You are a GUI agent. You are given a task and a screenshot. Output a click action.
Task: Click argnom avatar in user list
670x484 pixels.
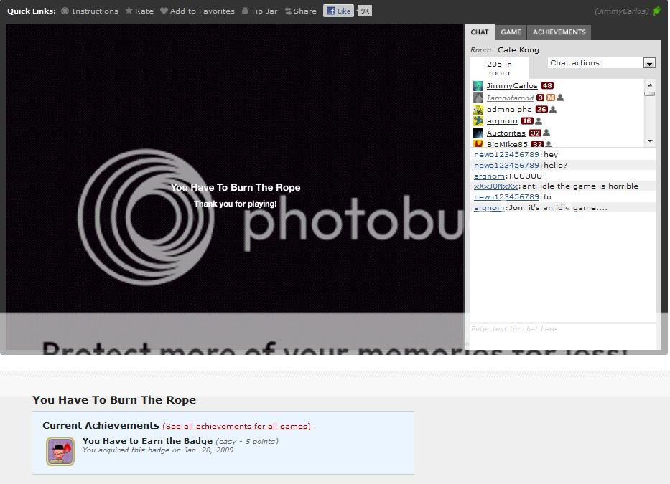click(478, 121)
